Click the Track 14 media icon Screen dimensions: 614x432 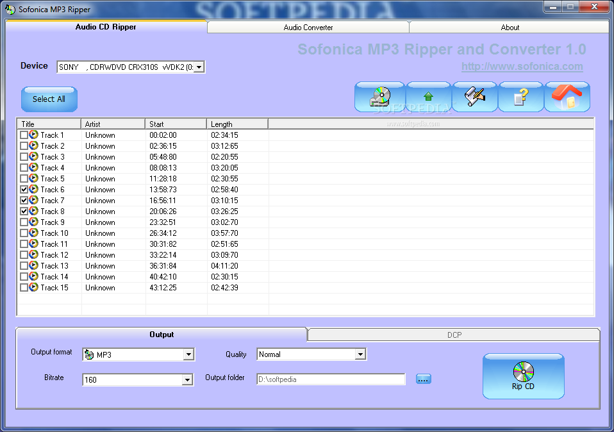(x=34, y=276)
